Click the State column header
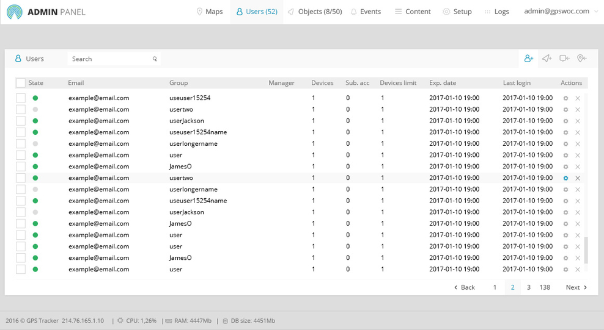Viewport: 604px width, 330px height. tap(36, 82)
